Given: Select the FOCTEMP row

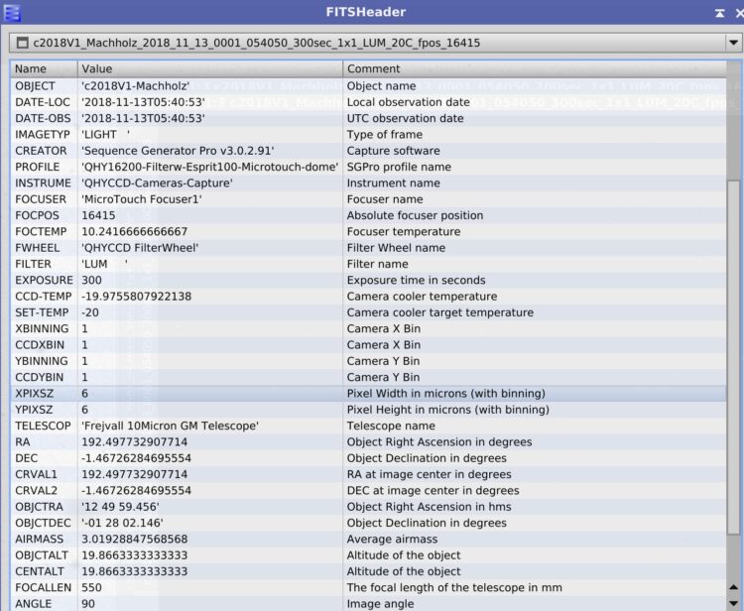Looking at the screenshot, I should [368, 231].
